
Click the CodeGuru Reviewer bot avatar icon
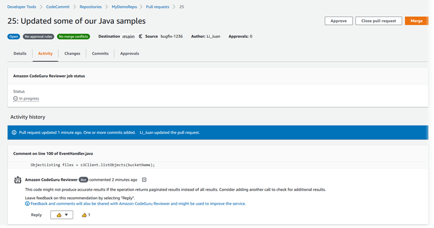18,180
